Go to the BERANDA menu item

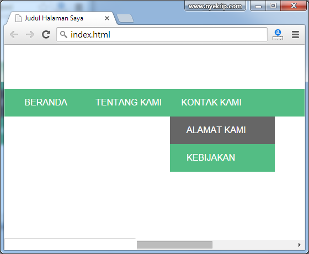(46, 102)
